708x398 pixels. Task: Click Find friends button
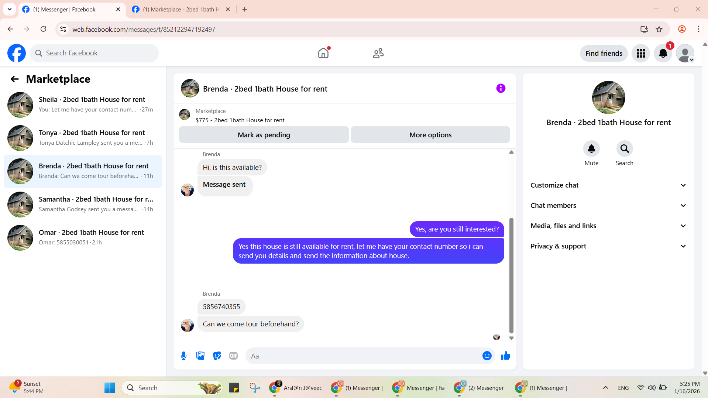tap(604, 54)
